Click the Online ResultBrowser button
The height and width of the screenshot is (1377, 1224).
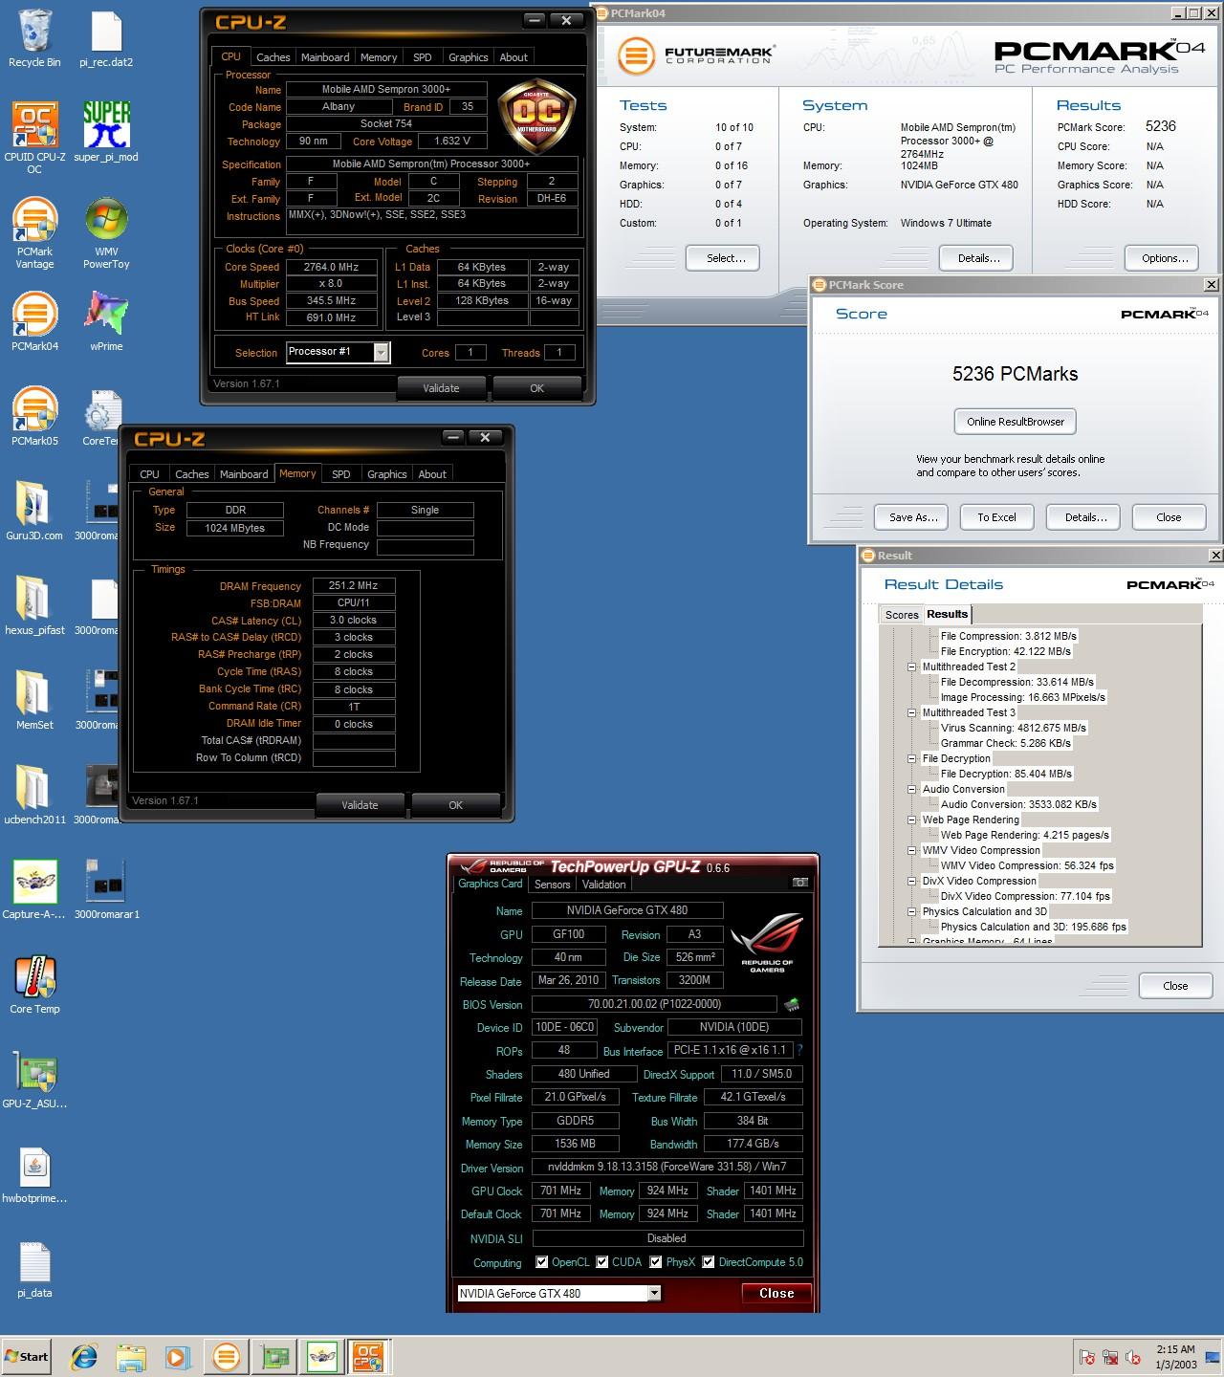click(x=1015, y=422)
